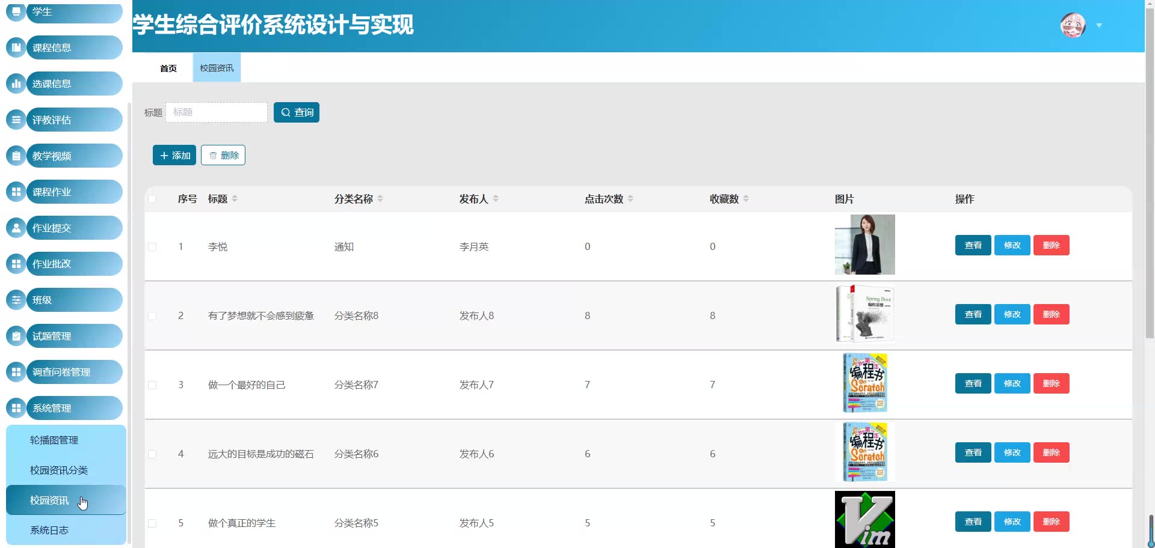Check the row 有了梦想就不会感到疲惫
Viewport: 1155px width, 548px height.
[152, 315]
